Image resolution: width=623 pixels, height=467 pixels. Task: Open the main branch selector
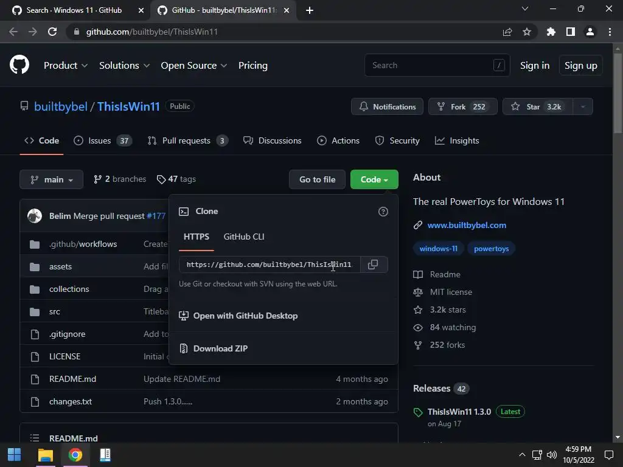coord(52,179)
